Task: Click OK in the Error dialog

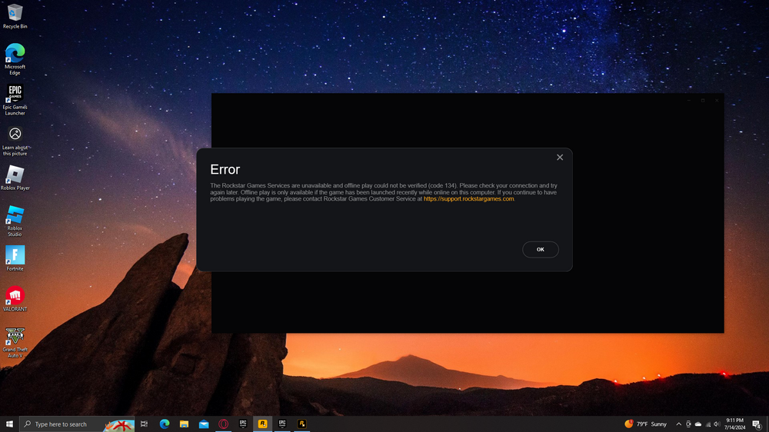Action: coord(540,250)
